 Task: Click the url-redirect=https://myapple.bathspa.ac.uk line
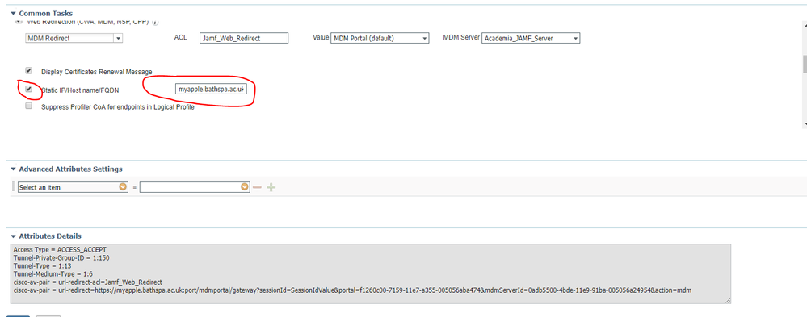point(352,290)
